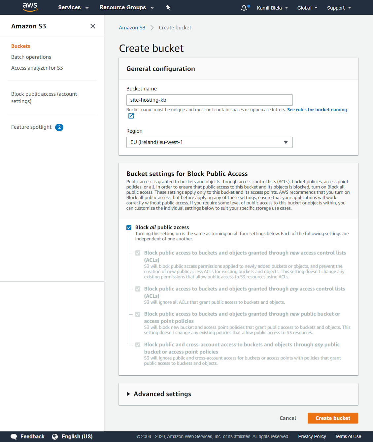Click the Feedback link in footer
The width and height of the screenshot is (373, 442).
tap(32, 436)
